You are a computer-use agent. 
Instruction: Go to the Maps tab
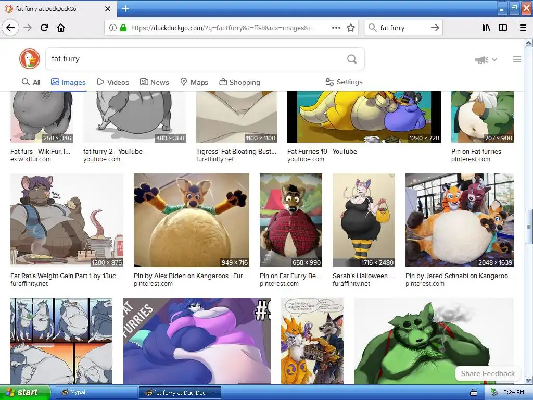pos(194,82)
